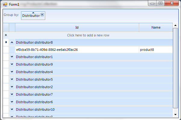Select the product8 name cell

(x=156, y=50)
